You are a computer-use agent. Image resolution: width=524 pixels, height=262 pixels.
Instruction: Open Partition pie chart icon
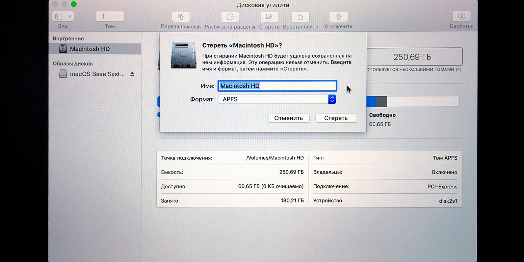click(230, 16)
